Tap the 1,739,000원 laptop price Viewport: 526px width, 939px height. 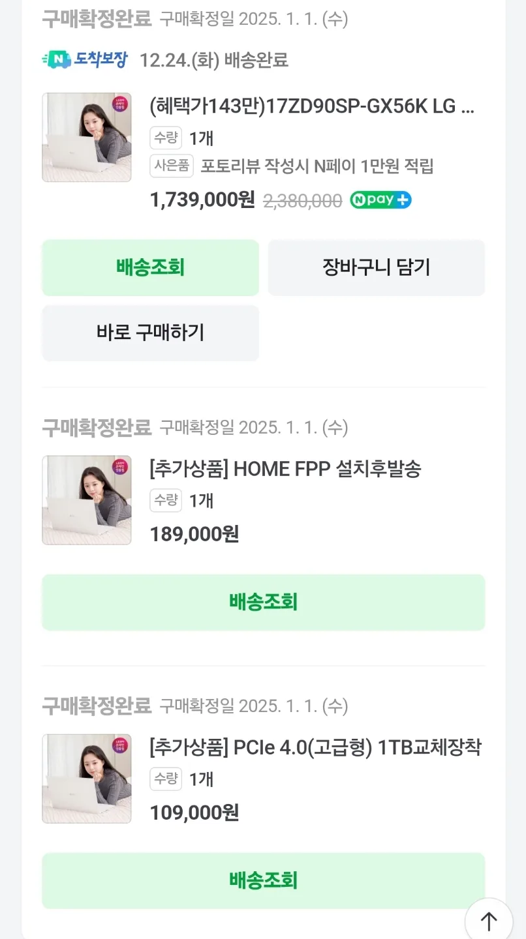click(202, 200)
